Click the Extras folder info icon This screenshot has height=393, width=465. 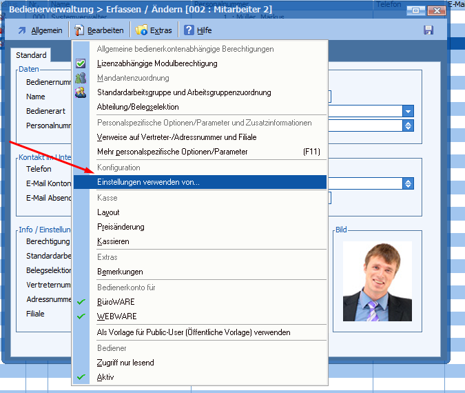coord(141,30)
